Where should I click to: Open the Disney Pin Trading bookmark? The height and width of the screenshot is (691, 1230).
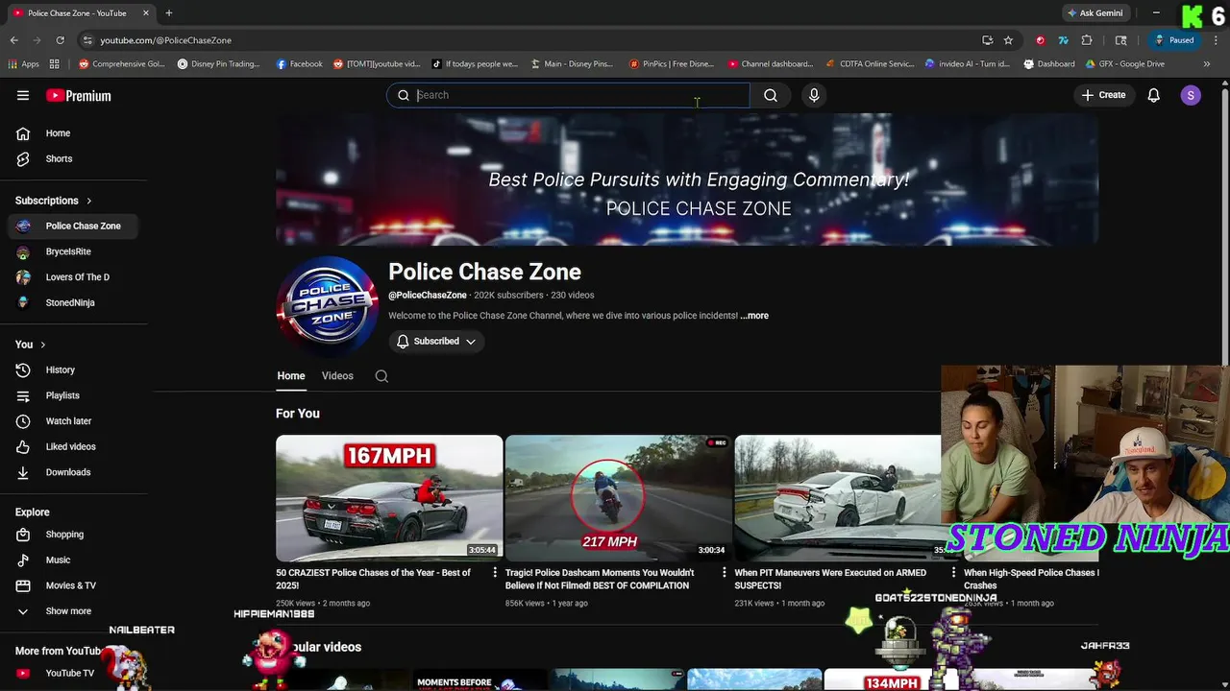pyautogui.click(x=218, y=64)
